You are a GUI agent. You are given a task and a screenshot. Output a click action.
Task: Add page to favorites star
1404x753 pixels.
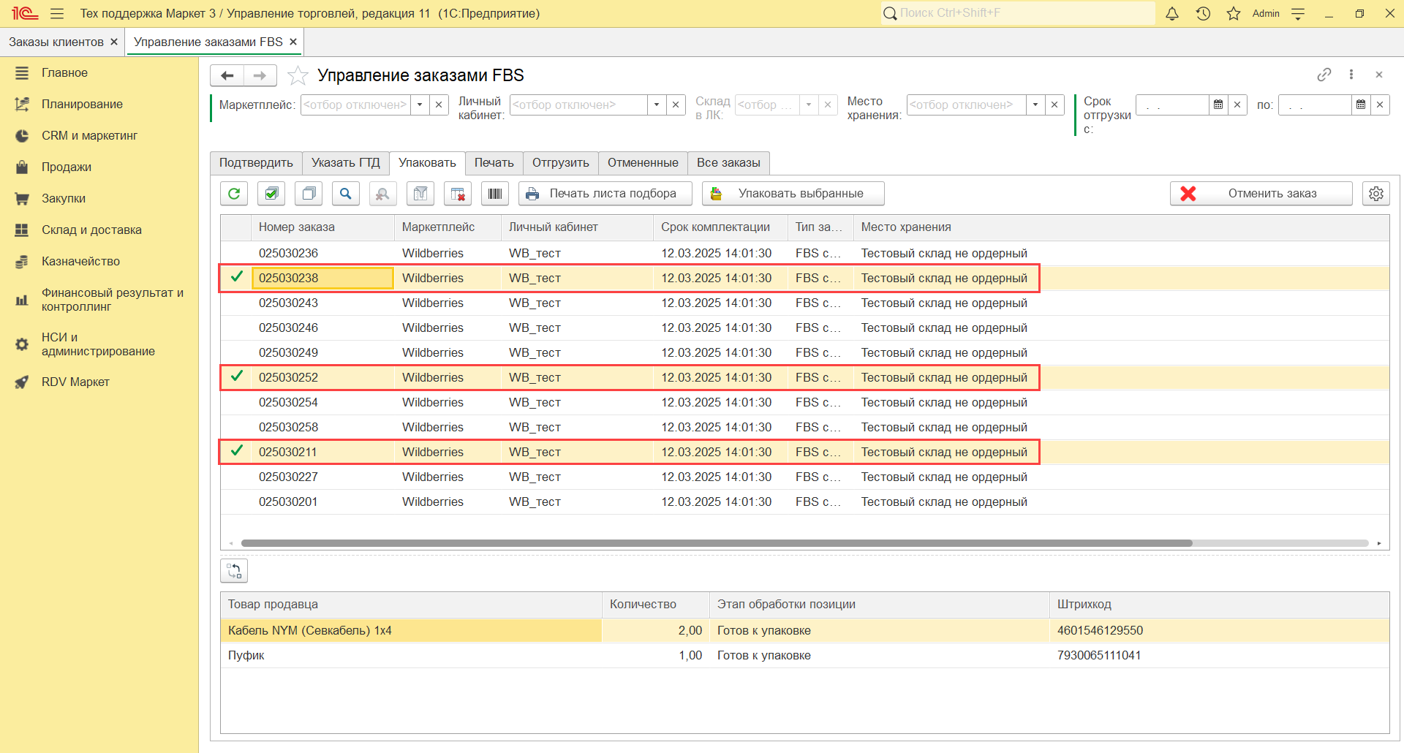point(298,75)
